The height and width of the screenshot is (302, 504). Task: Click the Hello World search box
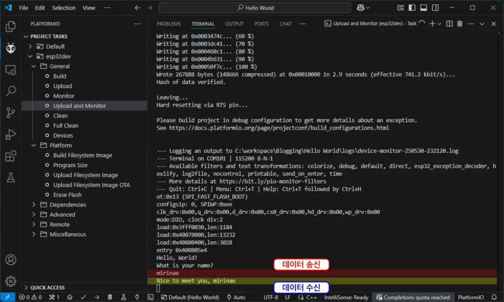(x=255, y=8)
